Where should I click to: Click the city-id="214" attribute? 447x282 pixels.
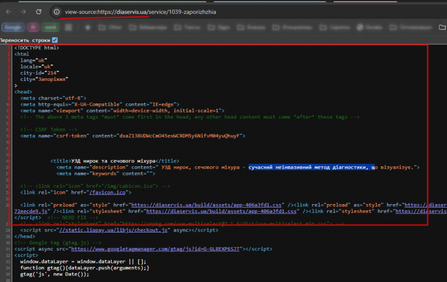click(40, 73)
